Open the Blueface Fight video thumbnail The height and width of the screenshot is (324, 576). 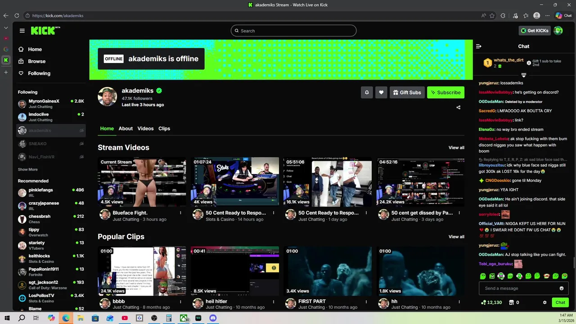tap(142, 182)
